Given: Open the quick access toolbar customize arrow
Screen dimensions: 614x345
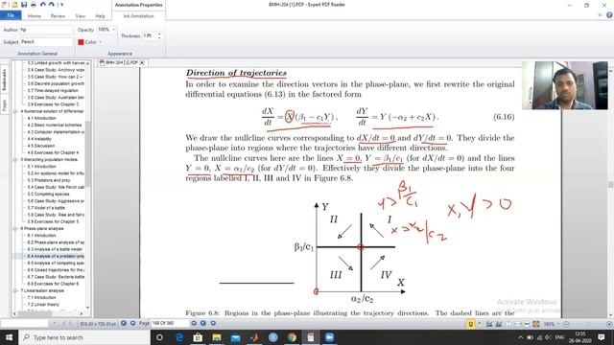Looking at the screenshot, I should pos(61,5).
